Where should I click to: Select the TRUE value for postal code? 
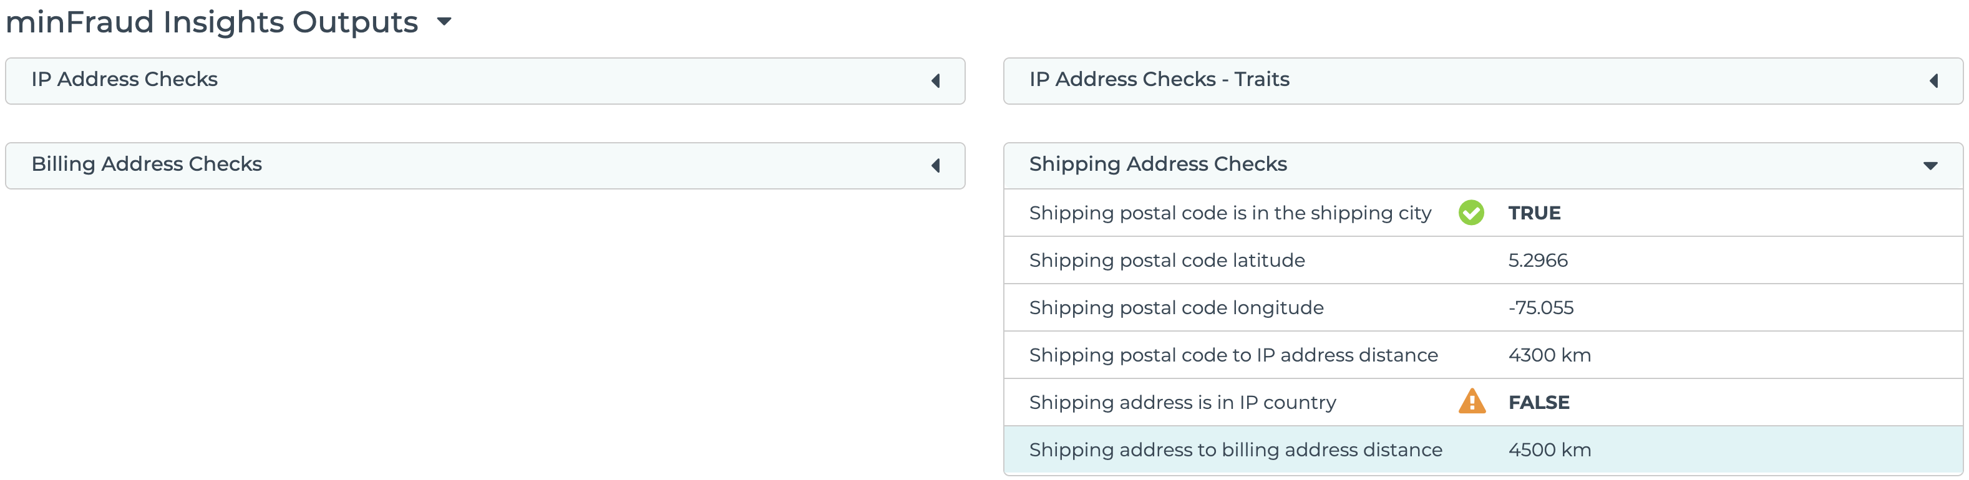(x=1534, y=213)
